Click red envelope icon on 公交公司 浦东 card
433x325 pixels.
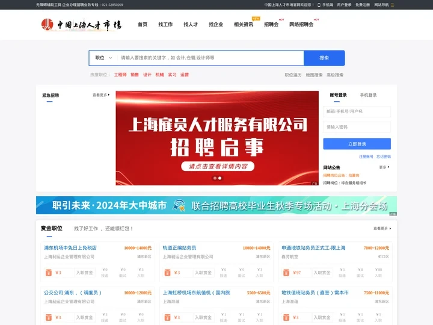[49, 317]
